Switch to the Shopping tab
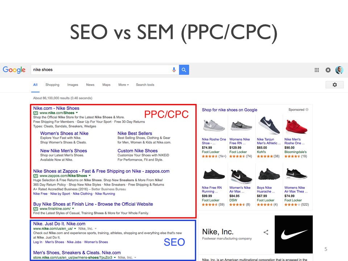Screen dimensions: 348x261 [52, 85]
